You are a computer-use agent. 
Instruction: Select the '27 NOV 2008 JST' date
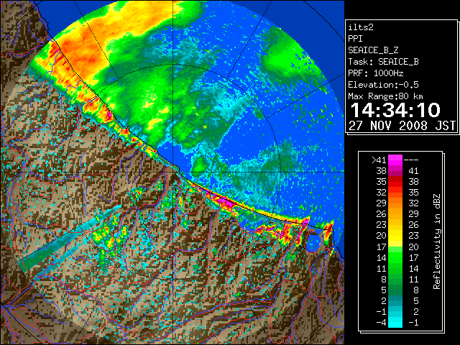click(x=402, y=126)
